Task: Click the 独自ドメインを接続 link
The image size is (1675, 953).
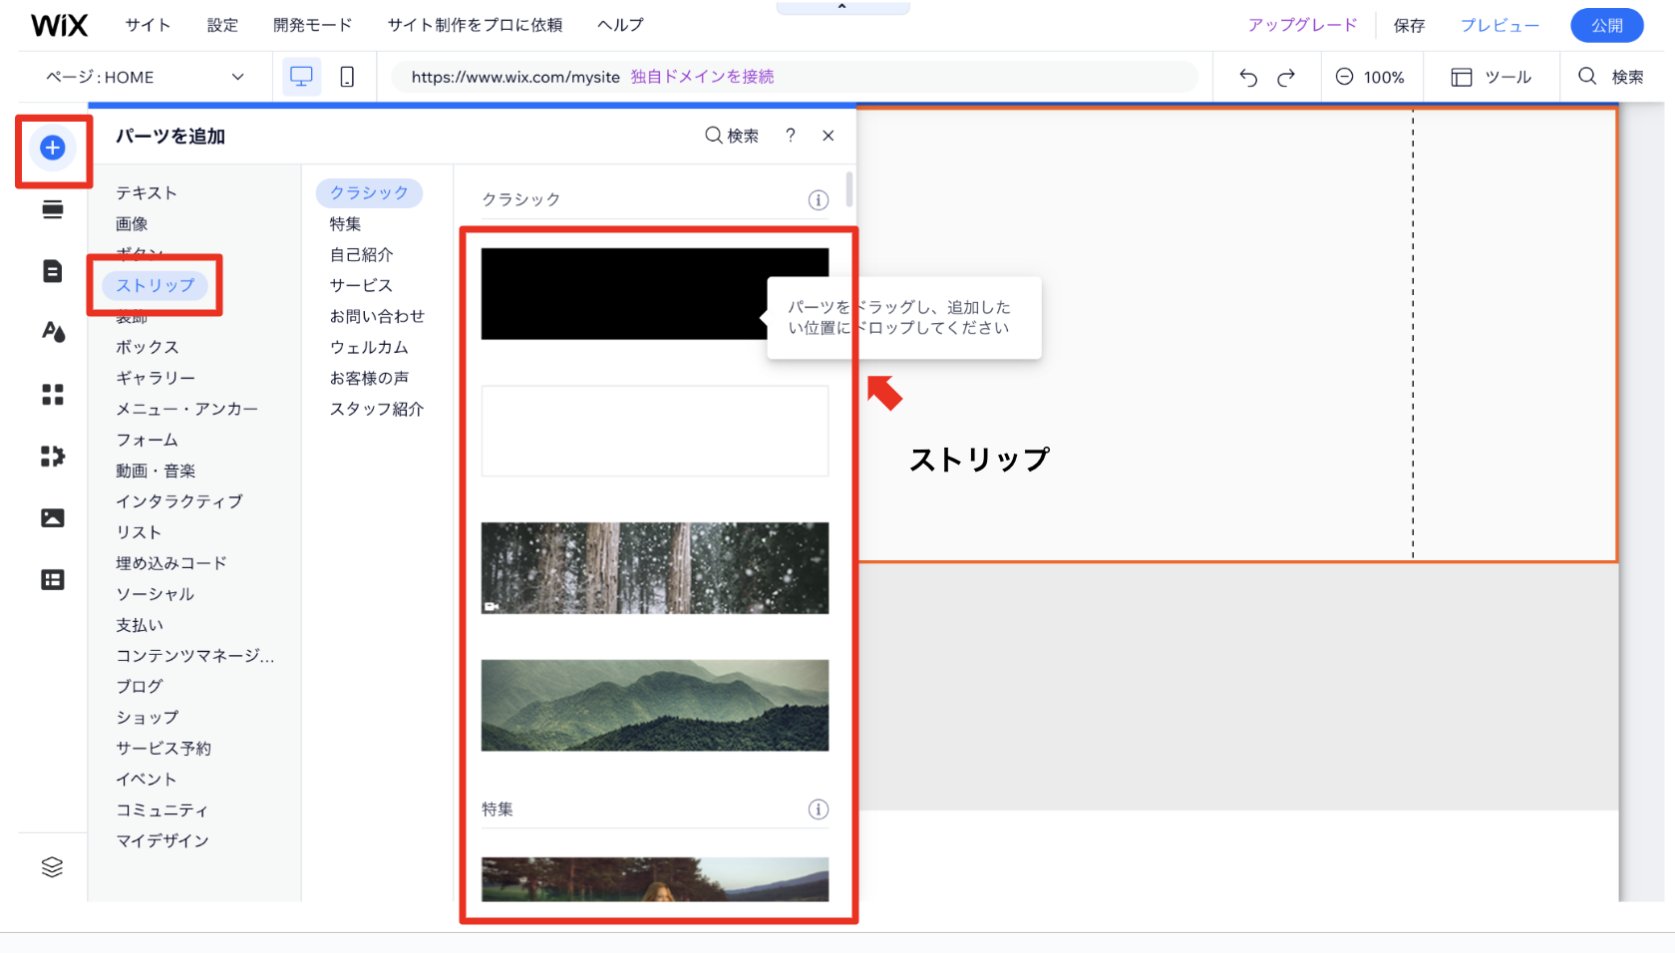Action: pos(701,76)
